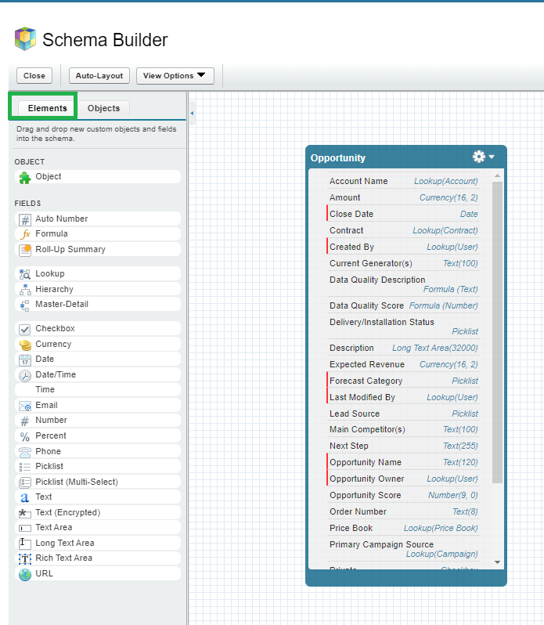Select the Price Book field row
544x625 pixels.
(403, 528)
